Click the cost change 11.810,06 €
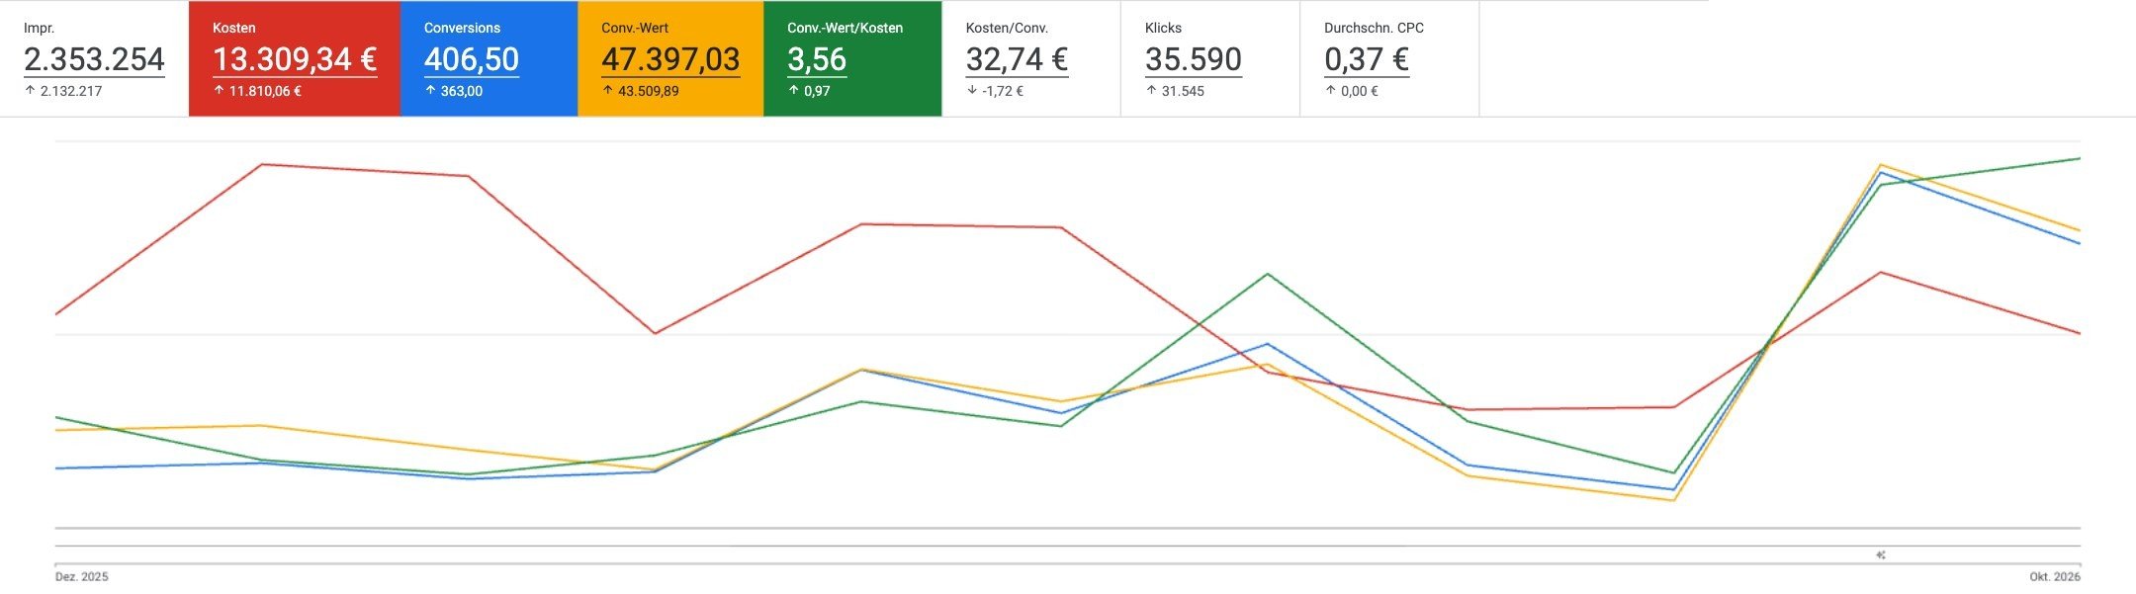This screenshot has width=2136, height=594. click(265, 91)
